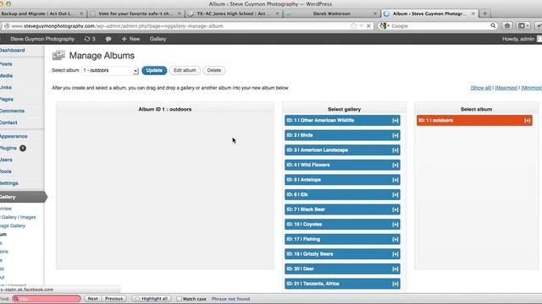Switch to Backup and Migrate tab

point(41,14)
